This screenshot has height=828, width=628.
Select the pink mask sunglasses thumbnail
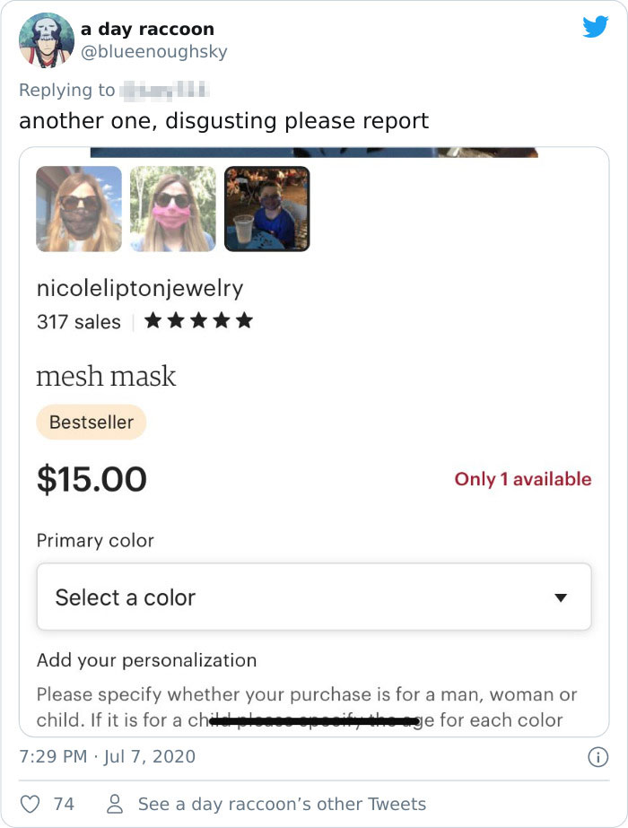[x=172, y=208]
